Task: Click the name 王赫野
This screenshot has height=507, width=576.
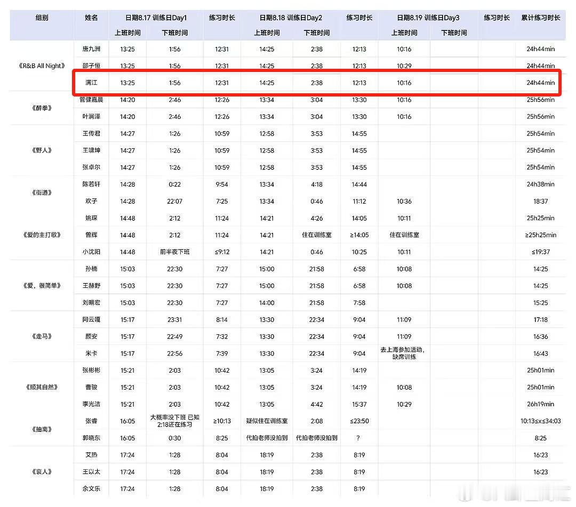Action: 91,286
